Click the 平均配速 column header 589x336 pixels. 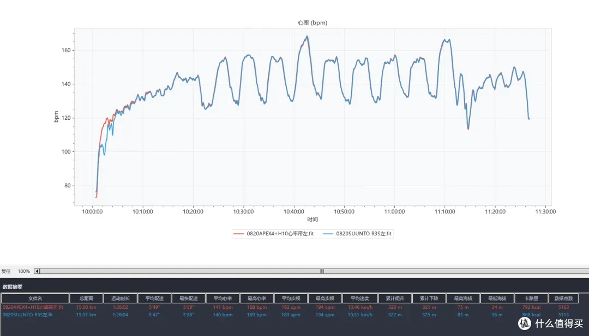(154, 298)
